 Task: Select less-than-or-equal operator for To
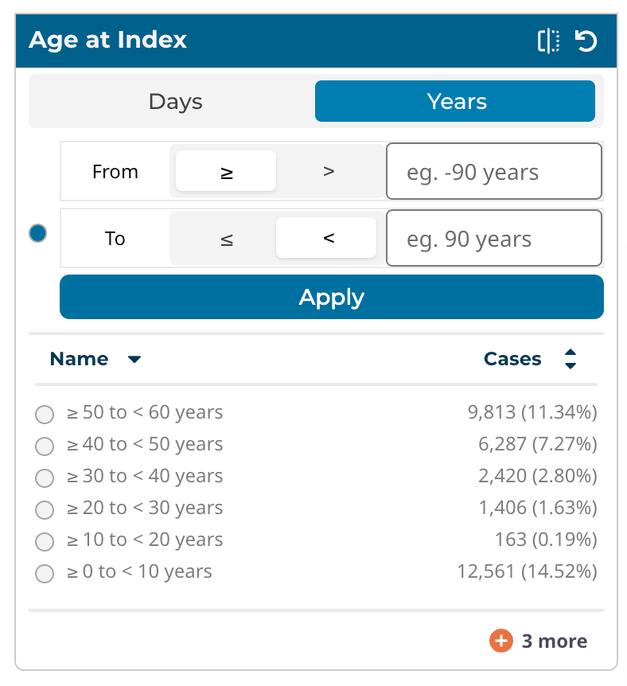tap(226, 239)
